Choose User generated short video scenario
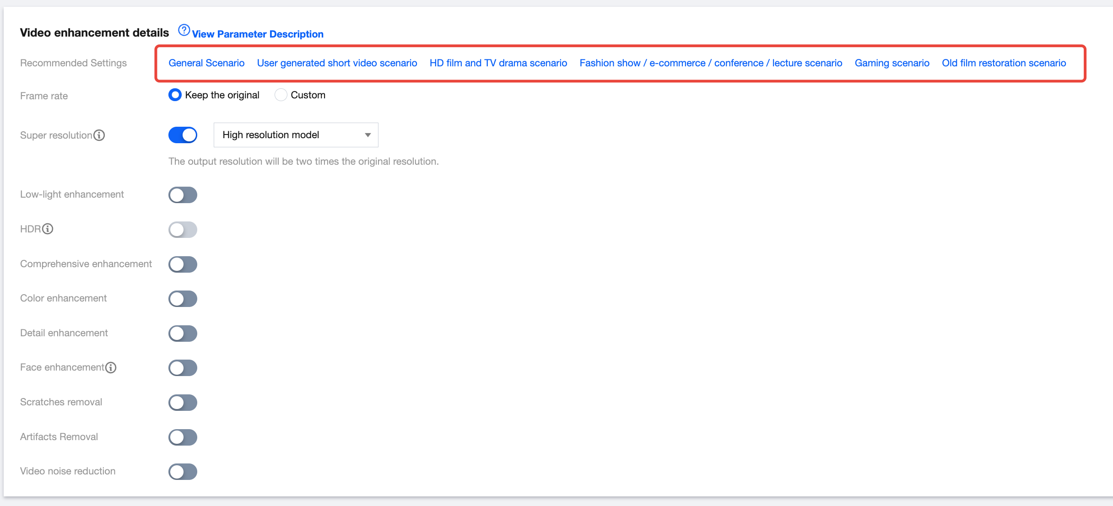The image size is (1113, 506). (x=337, y=63)
